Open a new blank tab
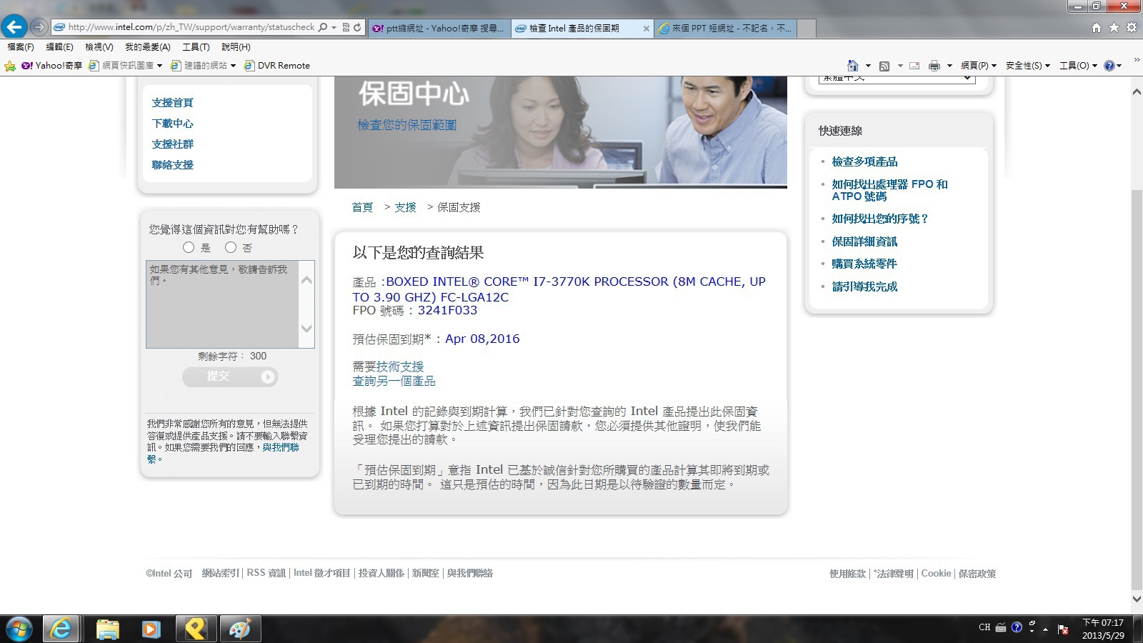The width and height of the screenshot is (1143, 643). [x=807, y=28]
